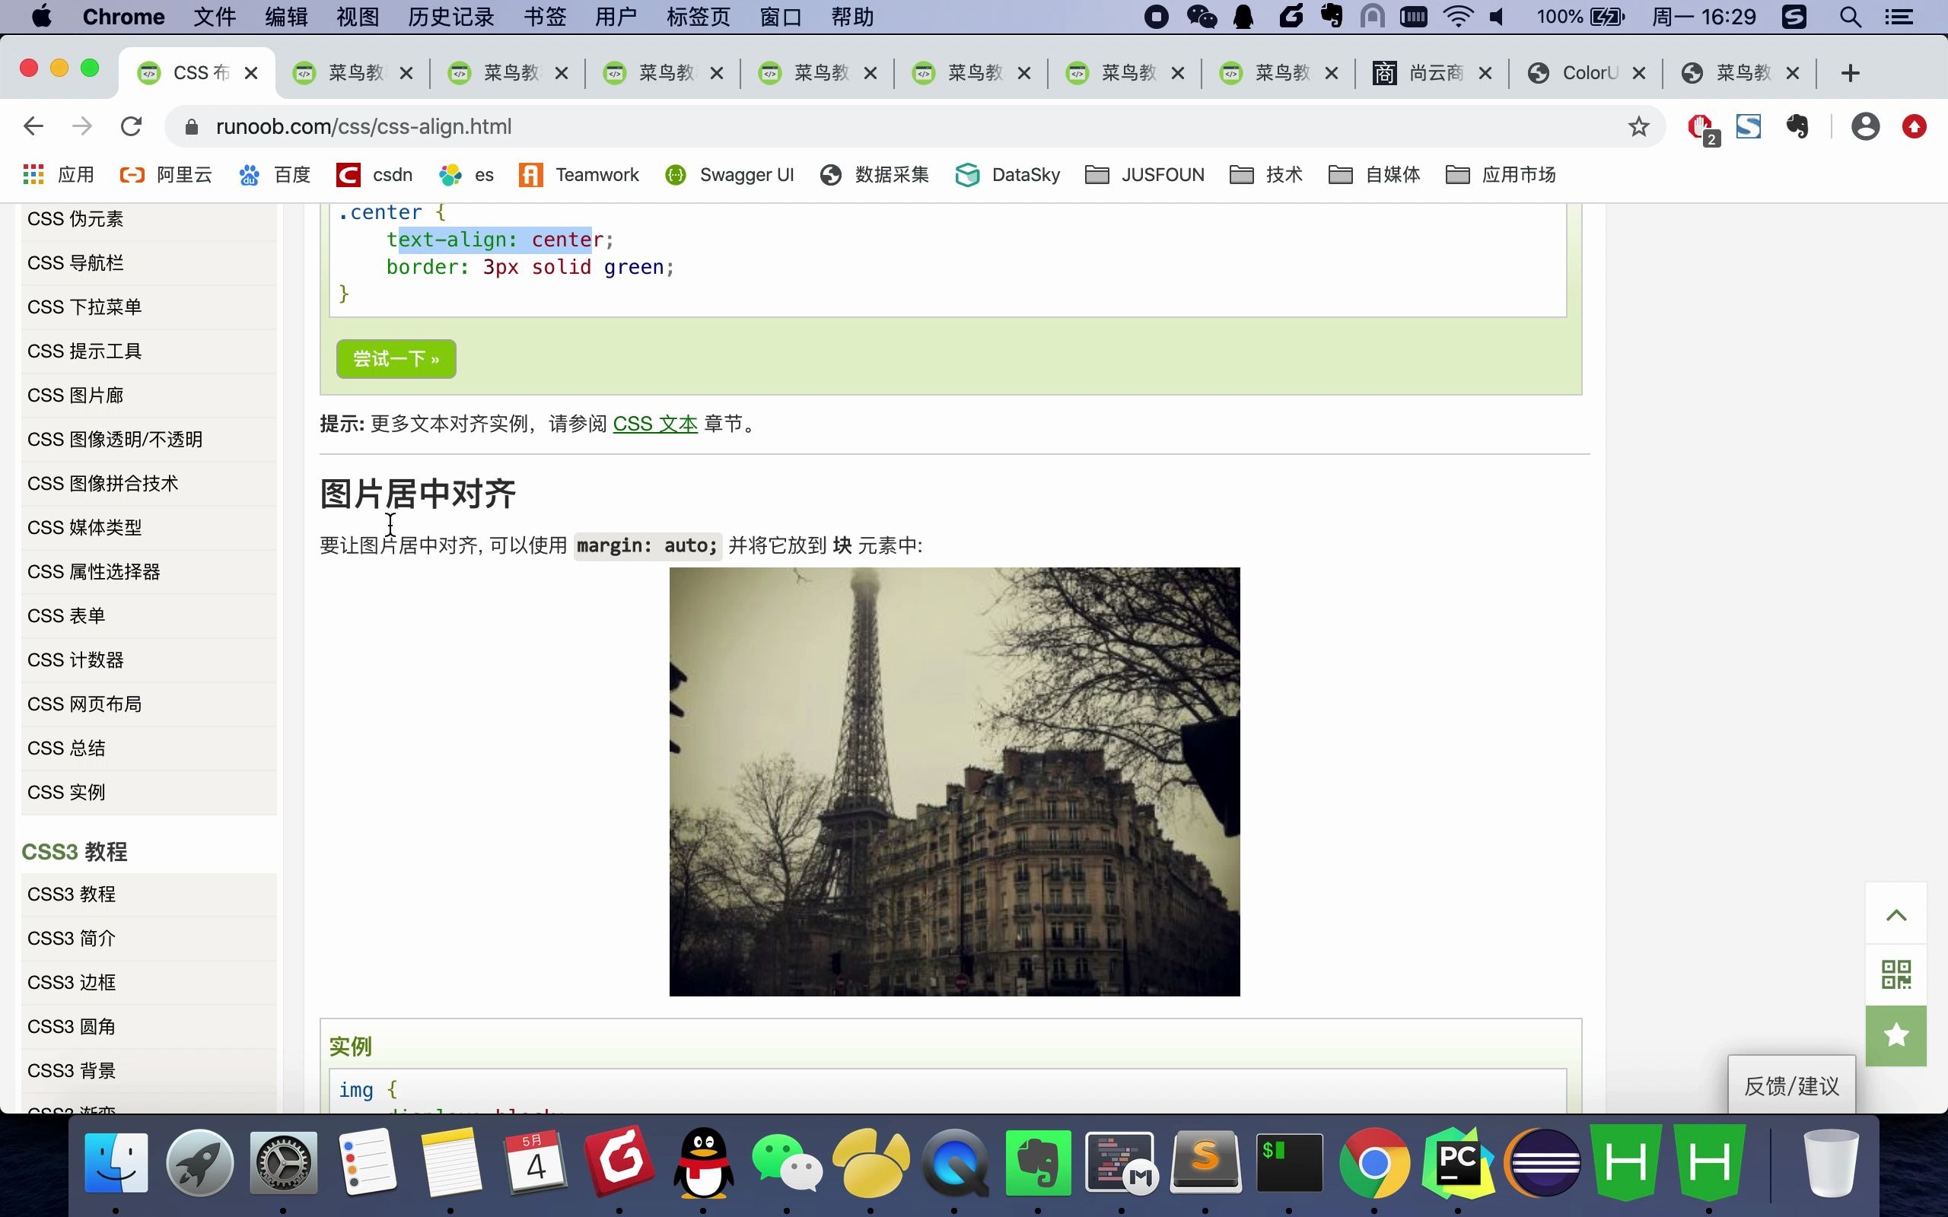Click the CSS 文本 hyperlink in content
The image size is (1948, 1217).
pyautogui.click(x=655, y=424)
